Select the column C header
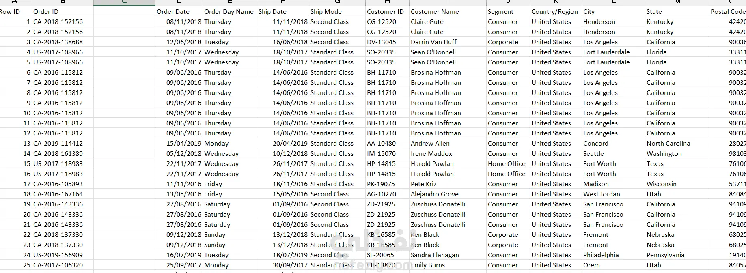 (124, 2)
